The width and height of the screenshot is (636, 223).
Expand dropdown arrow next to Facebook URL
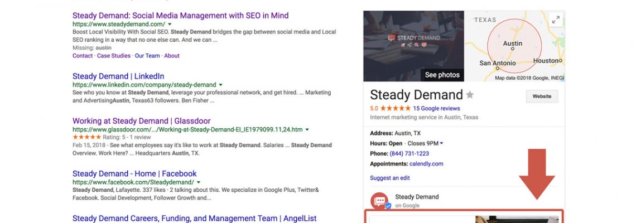tap(199, 182)
